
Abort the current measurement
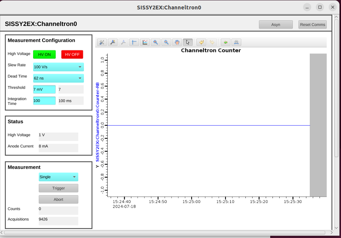pos(58,199)
